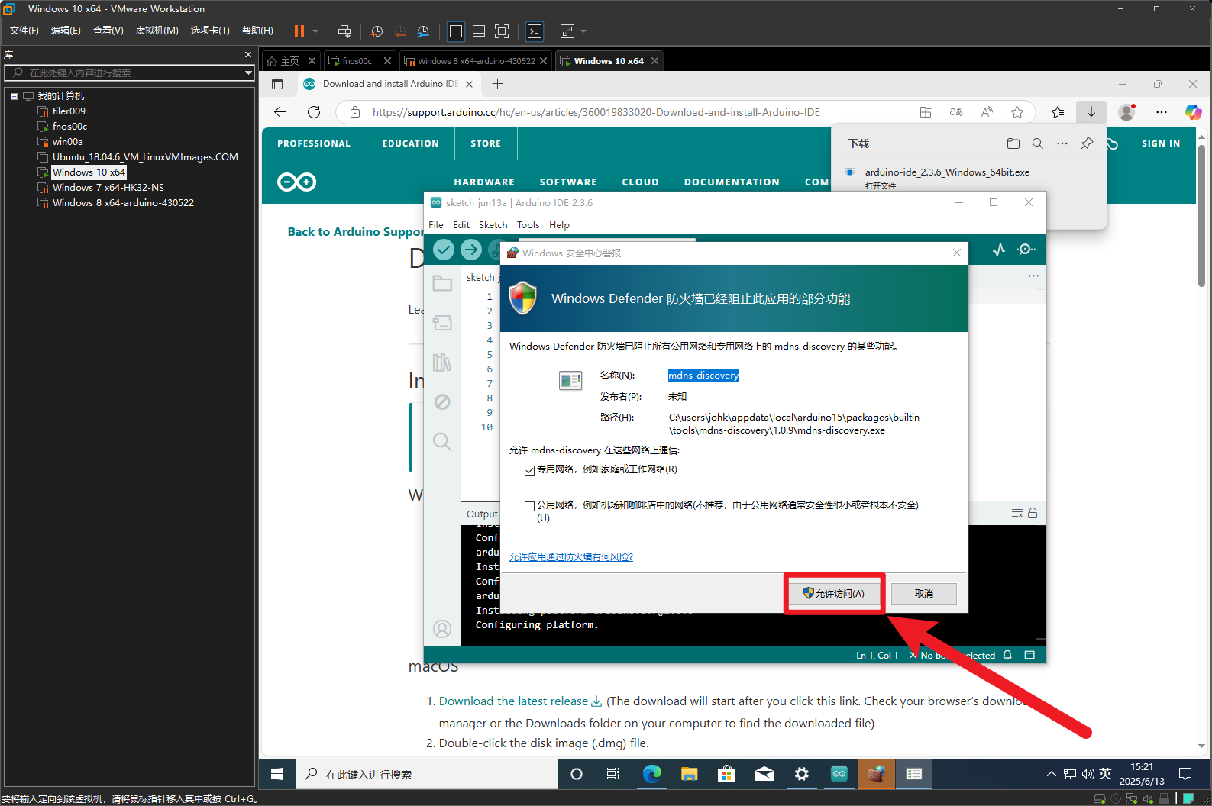The image size is (1212, 806).
Task: Click the Edge page vertical scrollbar
Action: (1201, 216)
